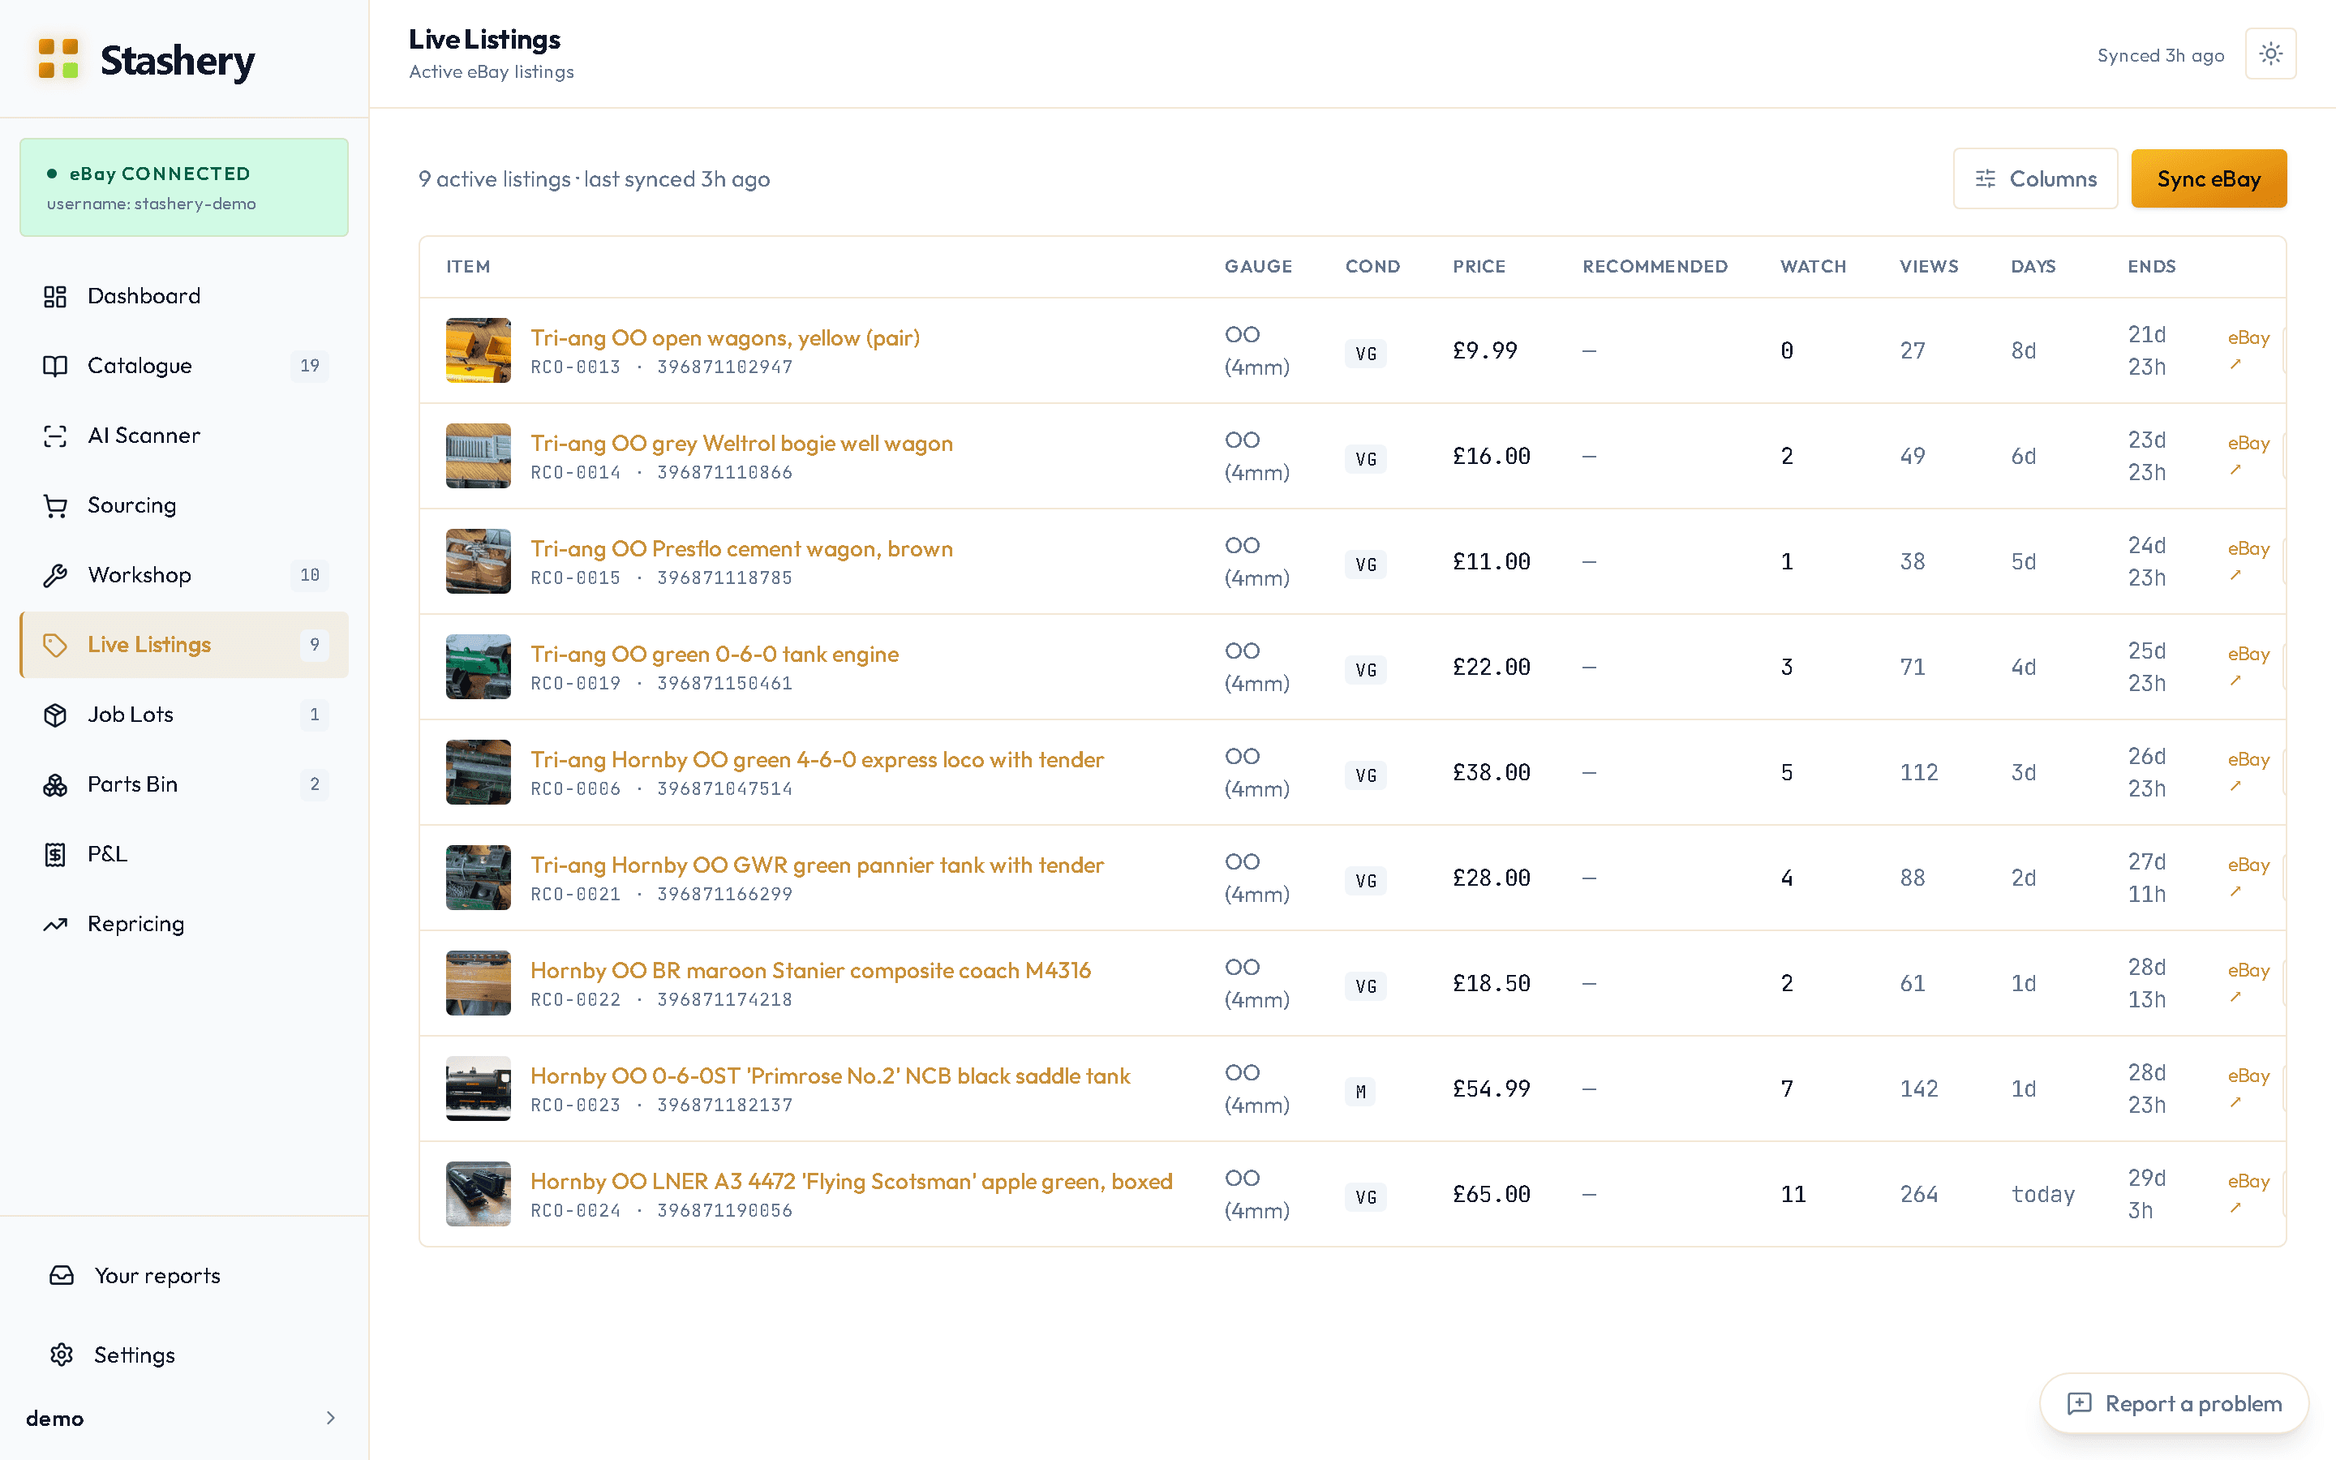Open the yellow open wagons listing title
The image size is (2336, 1460).
click(725, 338)
